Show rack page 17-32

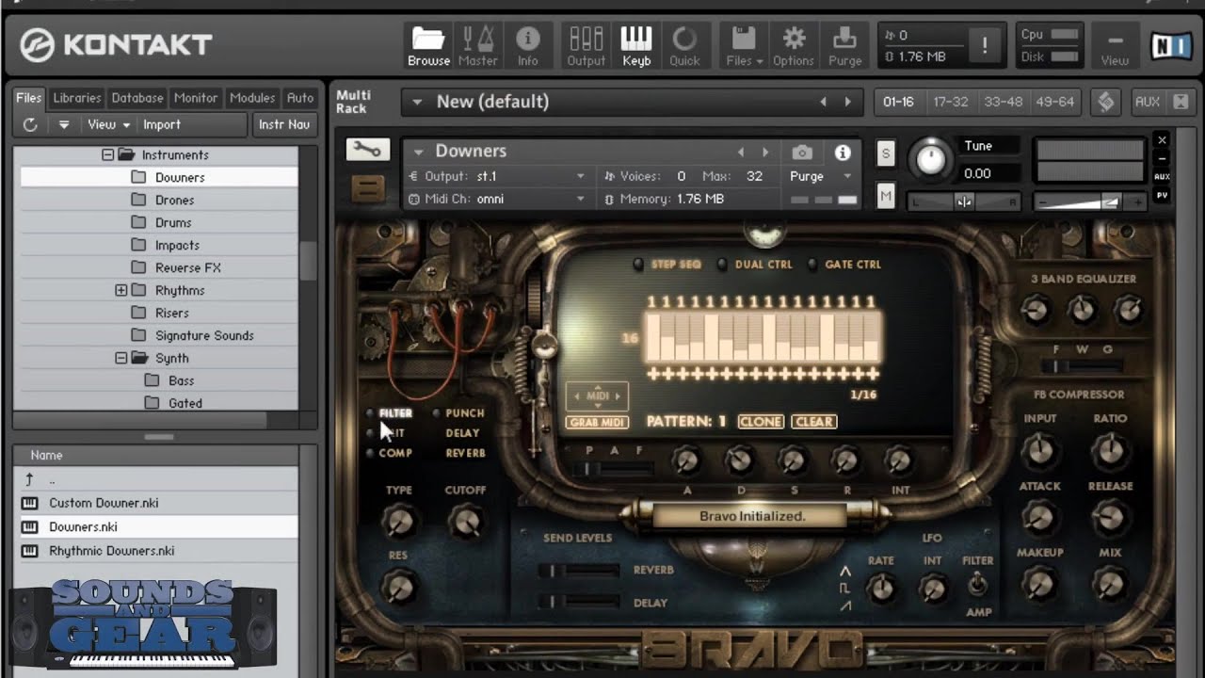(x=951, y=102)
